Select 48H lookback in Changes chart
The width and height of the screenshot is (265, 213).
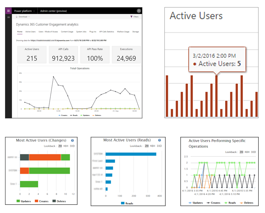(66, 146)
